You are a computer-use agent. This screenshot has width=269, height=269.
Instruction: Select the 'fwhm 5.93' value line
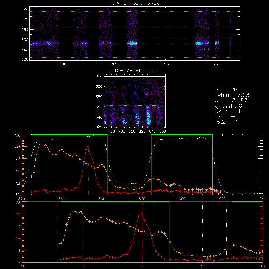tap(232, 95)
